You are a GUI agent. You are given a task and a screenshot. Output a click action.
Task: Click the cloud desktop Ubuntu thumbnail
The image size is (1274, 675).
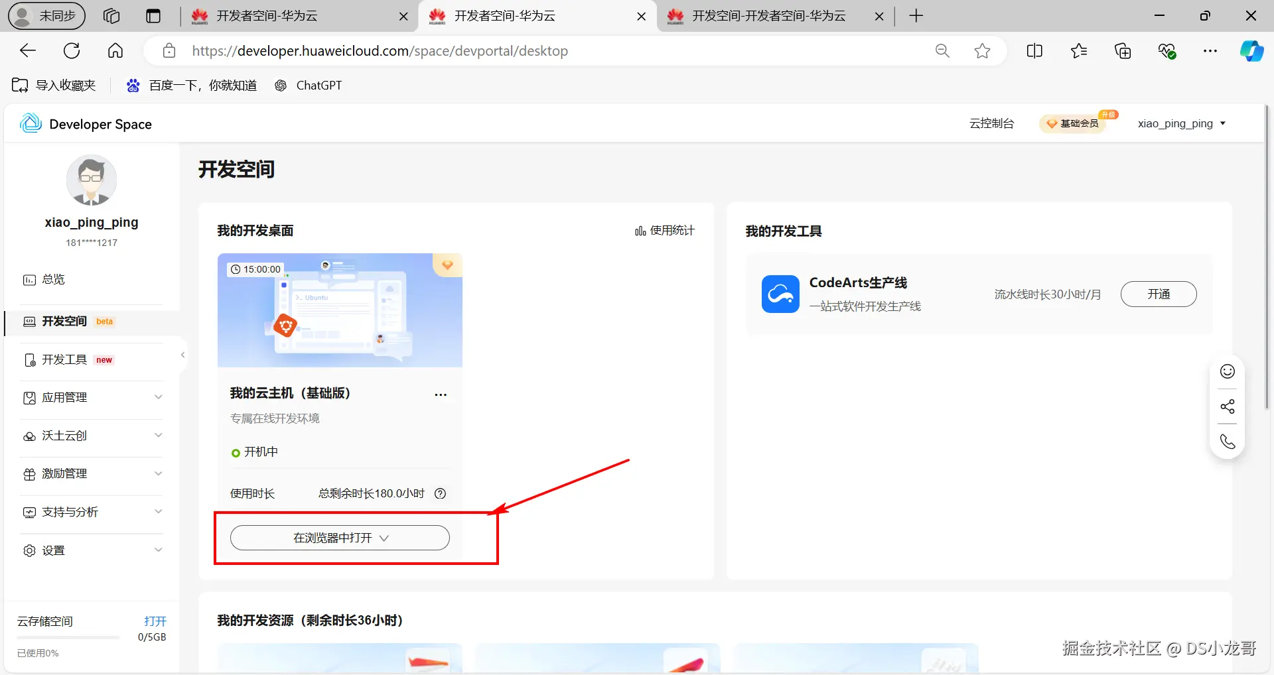point(340,310)
